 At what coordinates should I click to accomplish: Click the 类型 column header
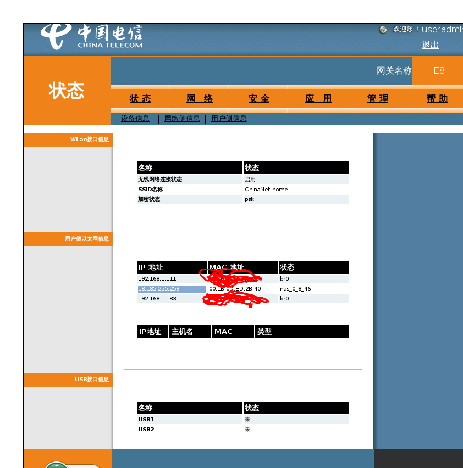[302, 332]
